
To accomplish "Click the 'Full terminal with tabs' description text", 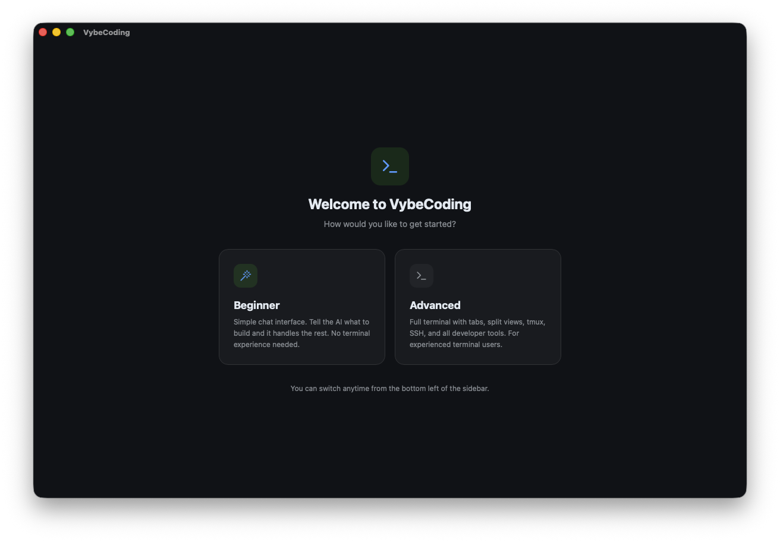I will click(x=478, y=333).
